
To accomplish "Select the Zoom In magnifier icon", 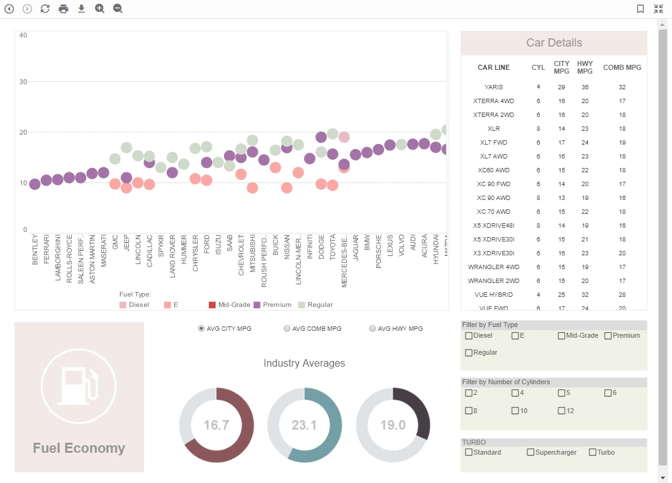I will [x=99, y=9].
